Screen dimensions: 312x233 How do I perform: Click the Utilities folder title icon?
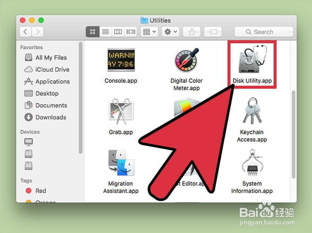pos(144,20)
